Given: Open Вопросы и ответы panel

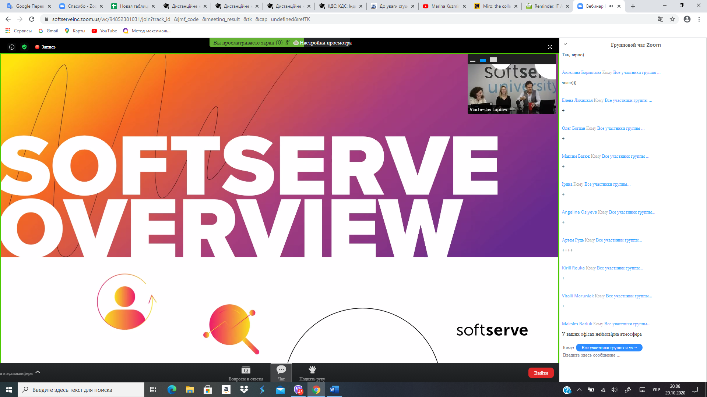Looking at the screenshot, I should coord(246,373).
